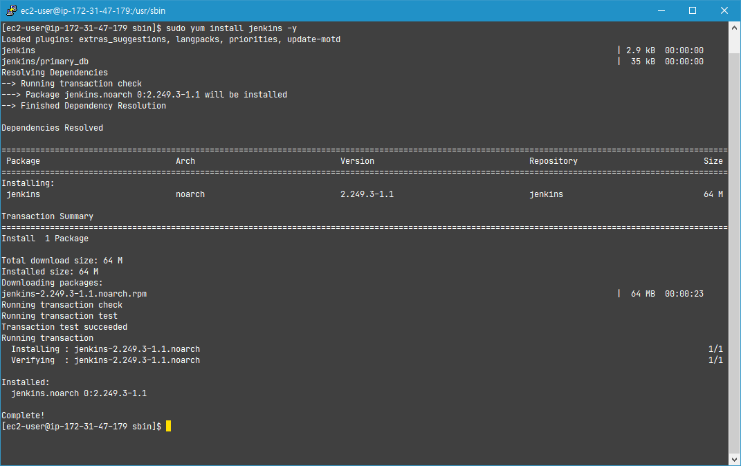Image resolution: width=741 pixels, height=466 pixels.
Task: Click the yellow terminal cursor block
Action: point(168,427)
